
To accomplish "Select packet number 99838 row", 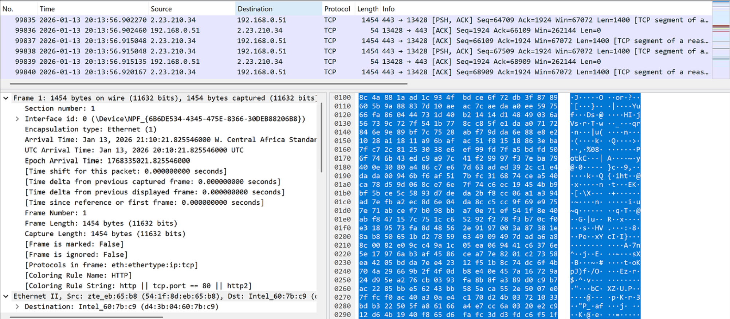I will click(356, 51).
